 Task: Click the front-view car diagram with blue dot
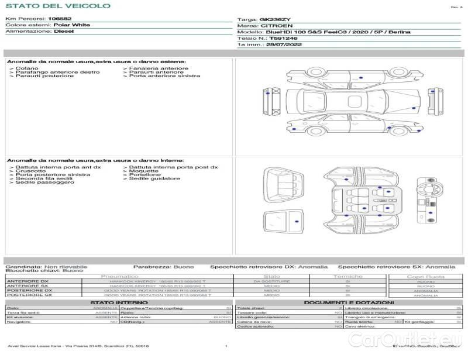pyautogui.click(x=272, y=102)
